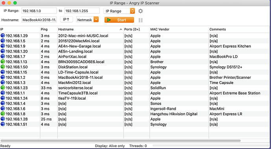The image size is (271, 149).
Task: Select hostname sonicorbiterse.local
Action: (x=75, y=88)
